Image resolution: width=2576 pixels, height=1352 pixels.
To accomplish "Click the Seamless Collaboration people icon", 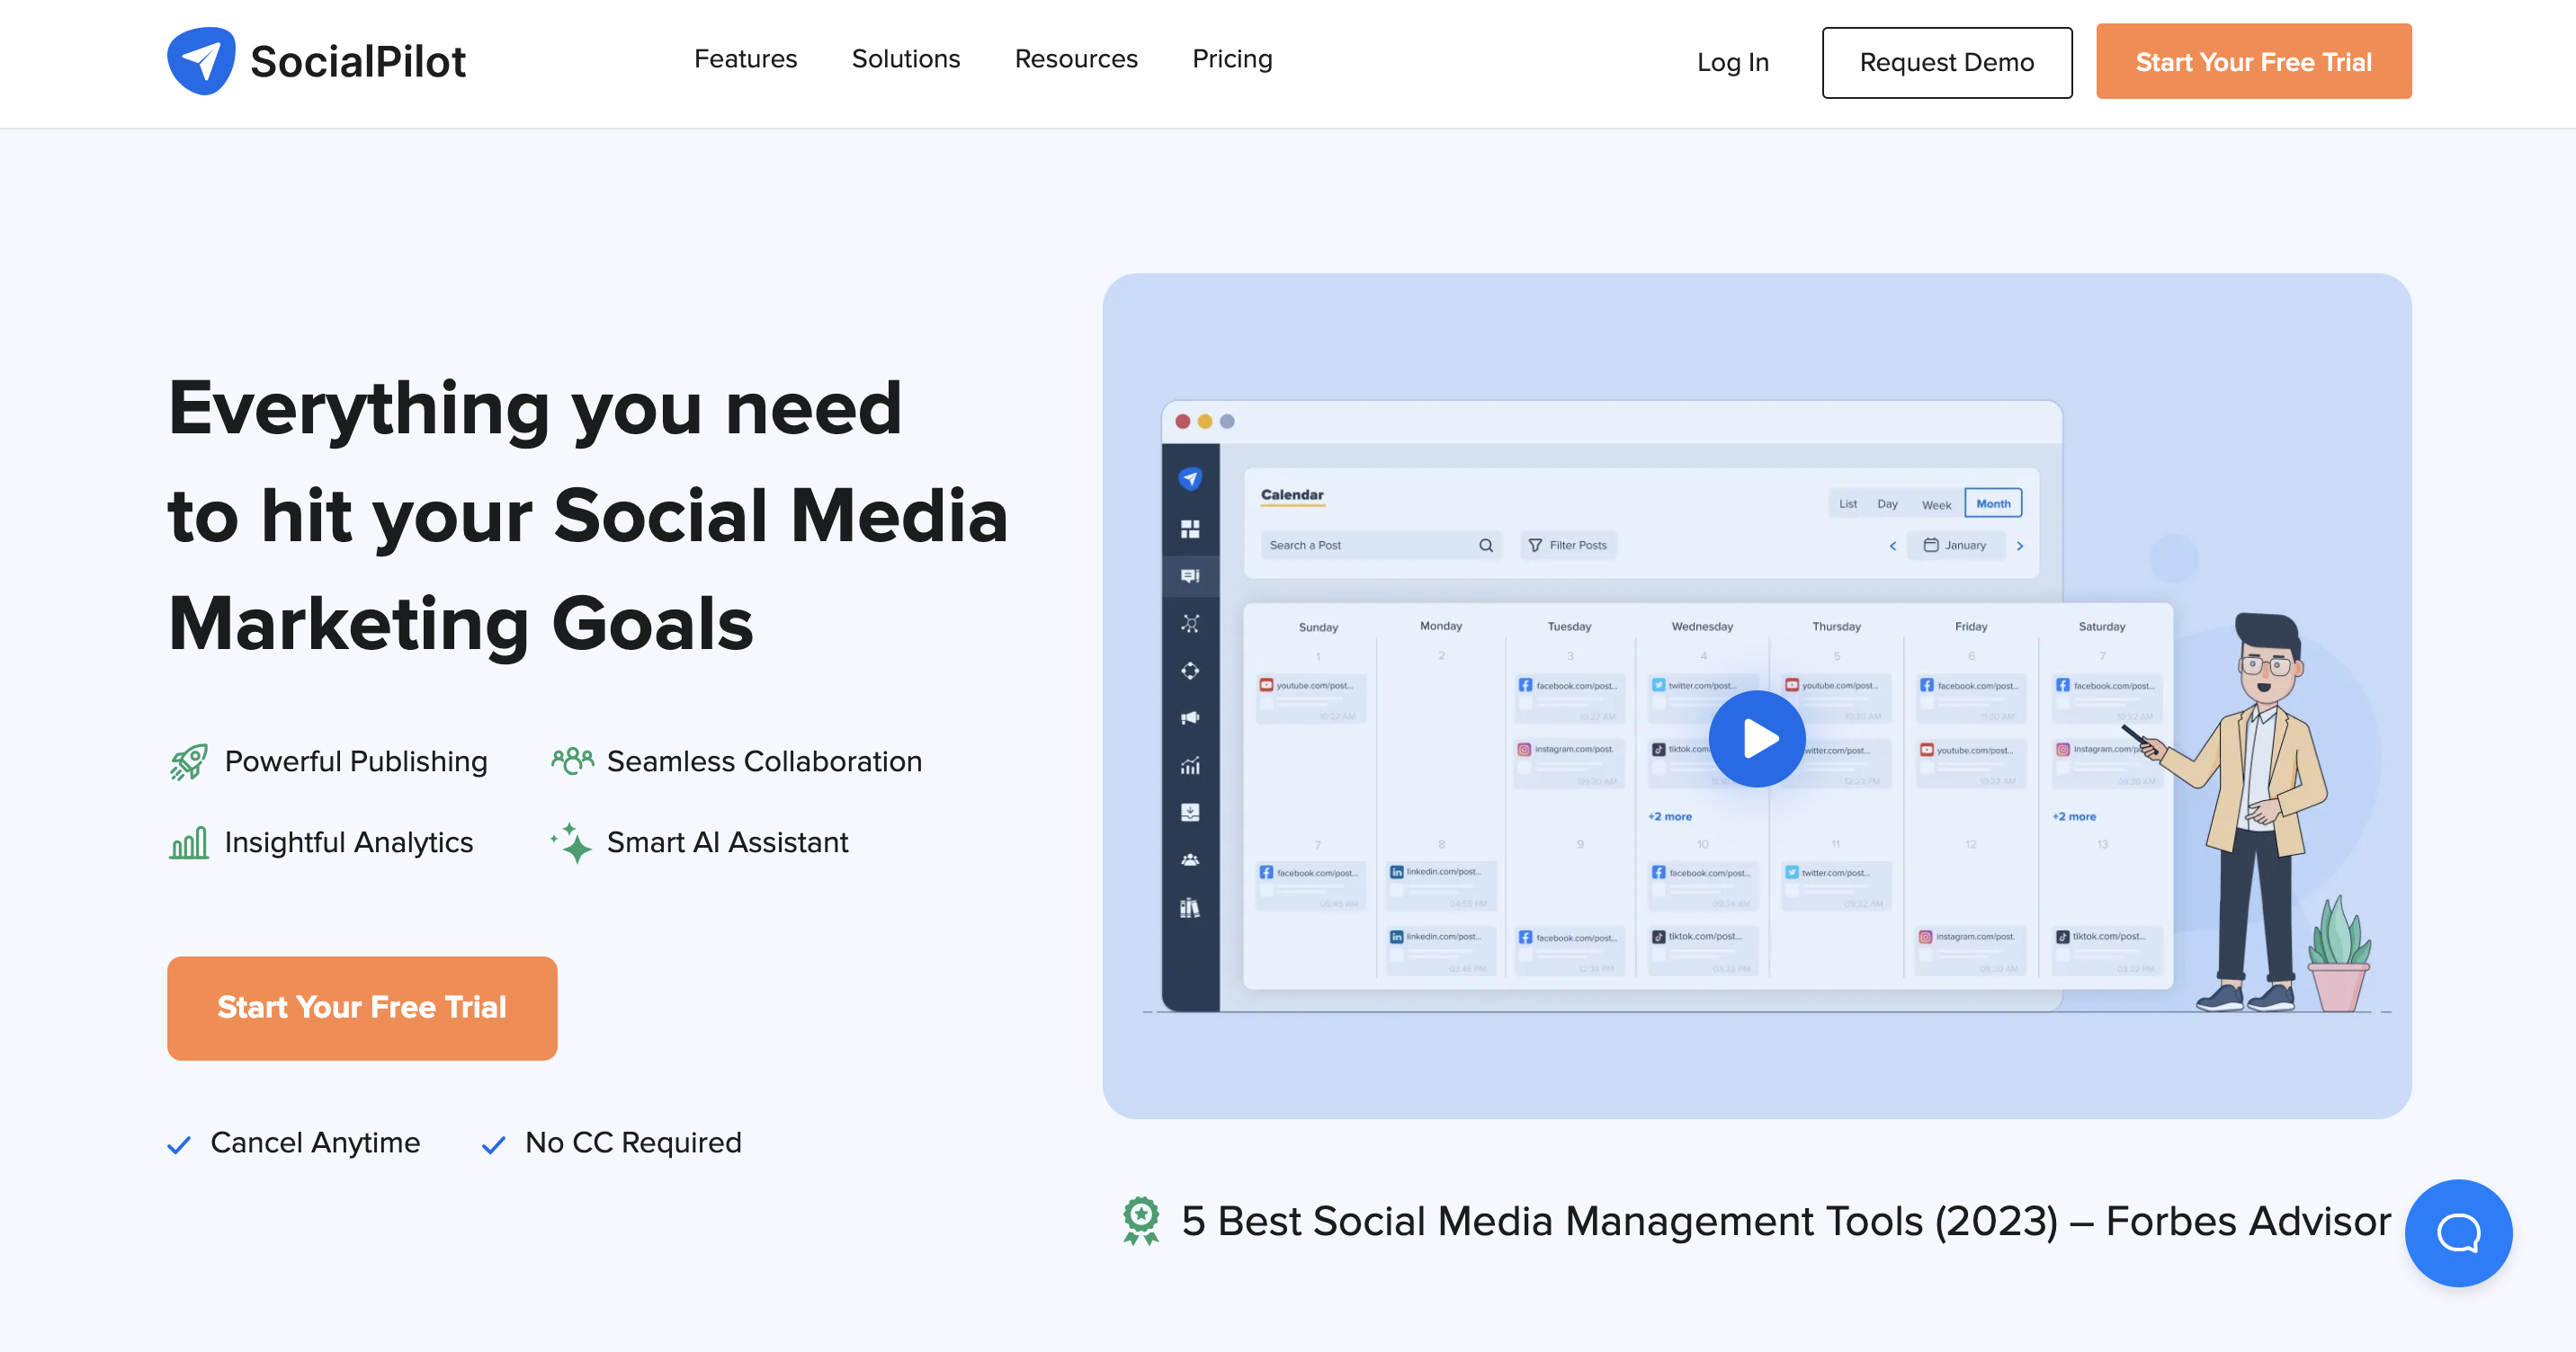I will (572, 760).
